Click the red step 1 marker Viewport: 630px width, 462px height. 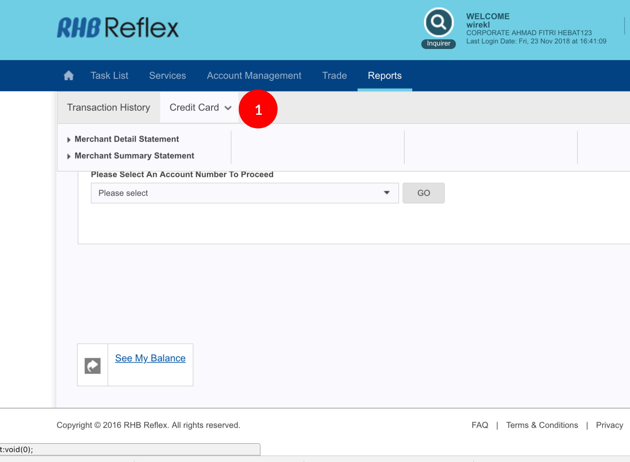[x=258, y=109]
